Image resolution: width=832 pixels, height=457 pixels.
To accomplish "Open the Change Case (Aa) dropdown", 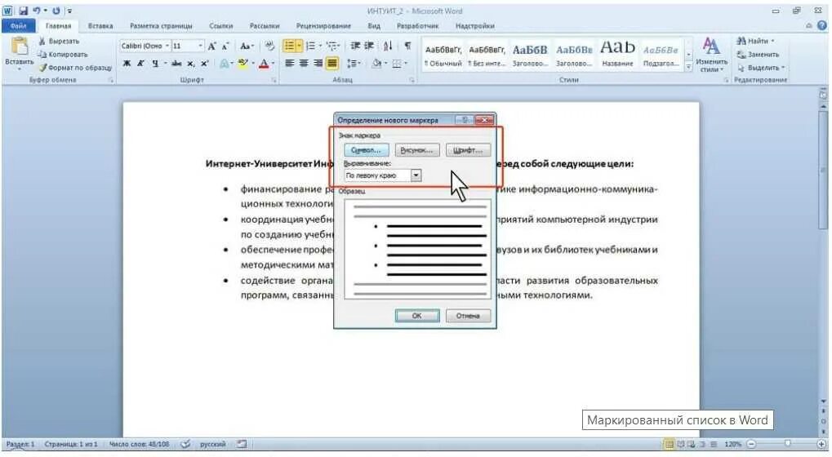I will click(247, 47).
